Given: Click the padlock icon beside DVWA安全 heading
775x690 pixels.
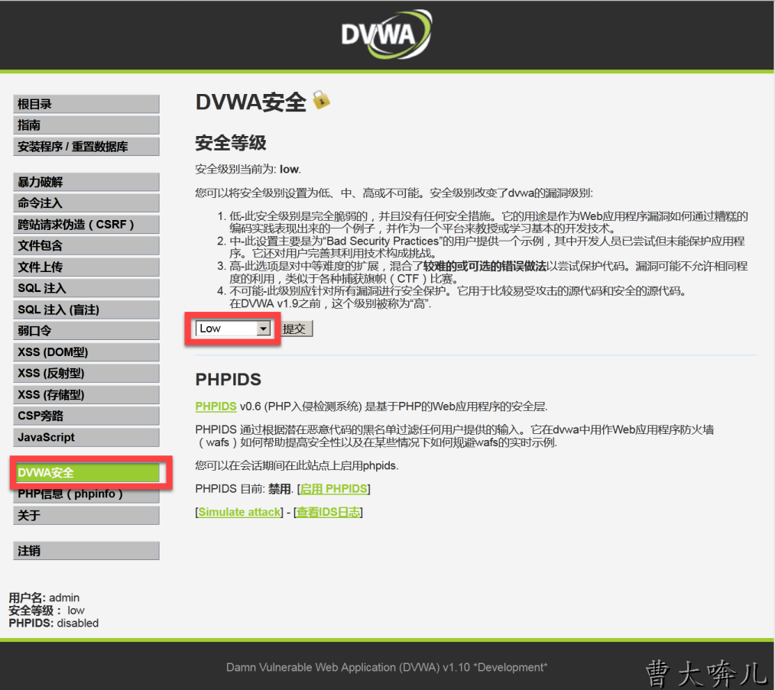Looking at the screenshot, I should (321, 99).
